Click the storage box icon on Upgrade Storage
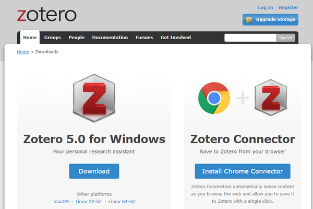313x209 pixels. tap(249, 20)
